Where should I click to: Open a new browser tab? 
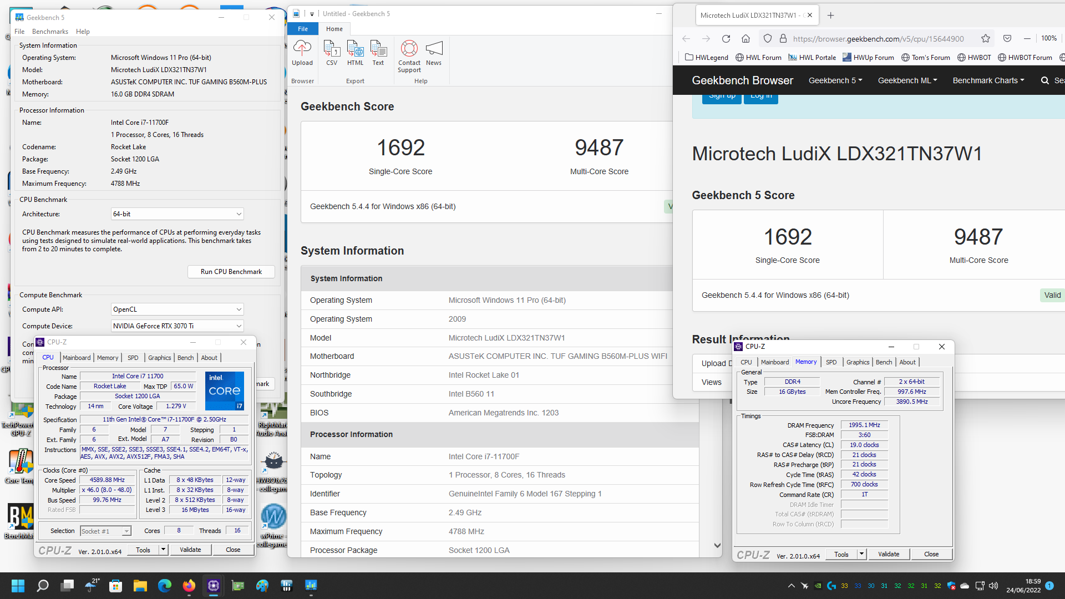pos(830,16)
